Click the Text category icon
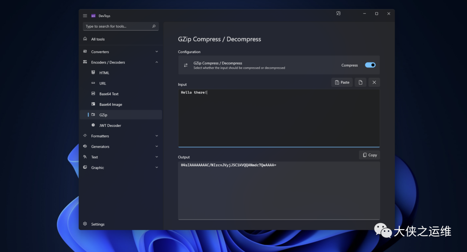Screen dimensions: 467x252 tap(85, 157)
